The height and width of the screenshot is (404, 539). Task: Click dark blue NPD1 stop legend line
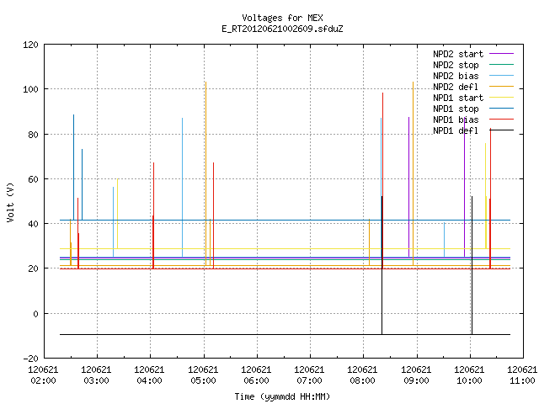tap(502, 109)
